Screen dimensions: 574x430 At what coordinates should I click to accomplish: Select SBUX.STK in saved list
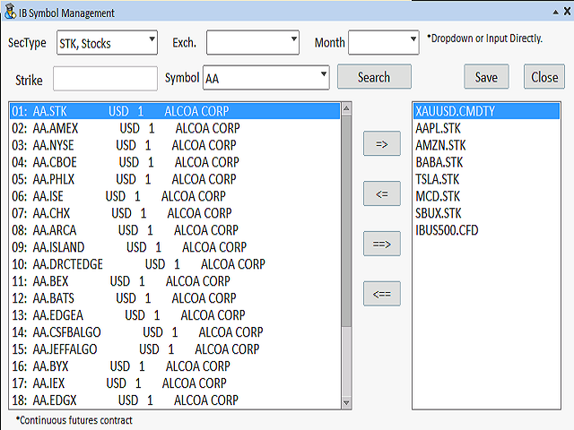[x=486, y=213]
